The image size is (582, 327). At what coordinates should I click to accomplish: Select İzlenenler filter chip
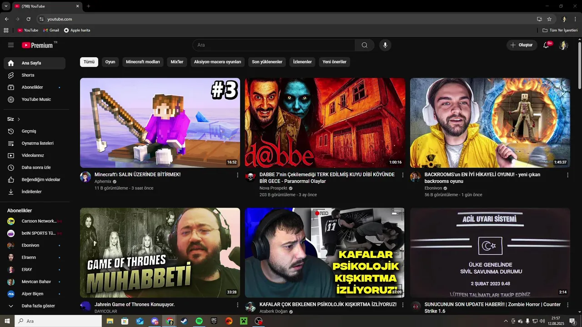pyautogui.click(x=302, y=62)
